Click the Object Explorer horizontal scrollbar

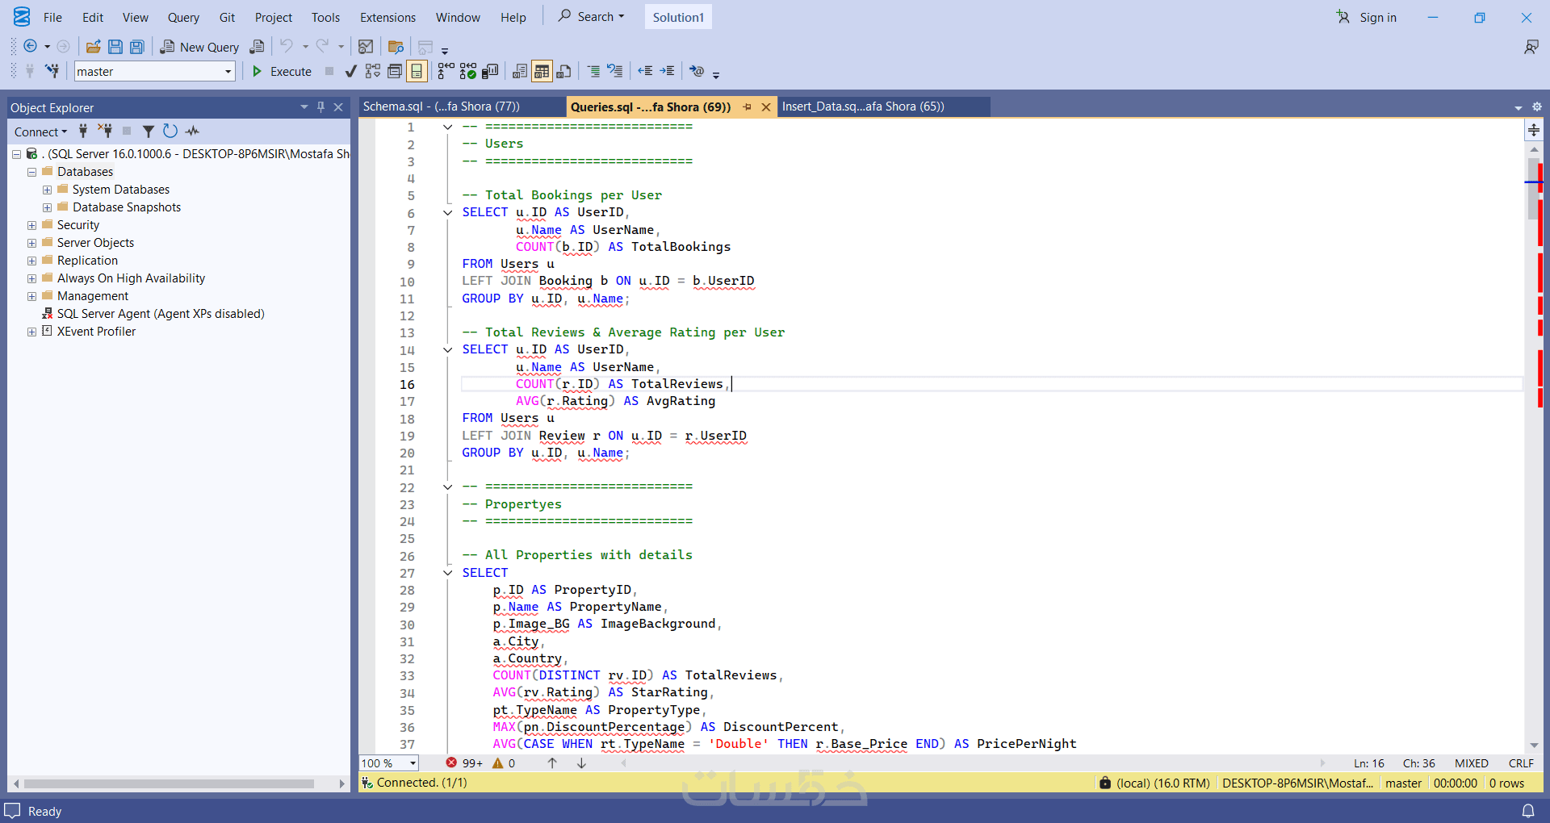pos(170,783)
